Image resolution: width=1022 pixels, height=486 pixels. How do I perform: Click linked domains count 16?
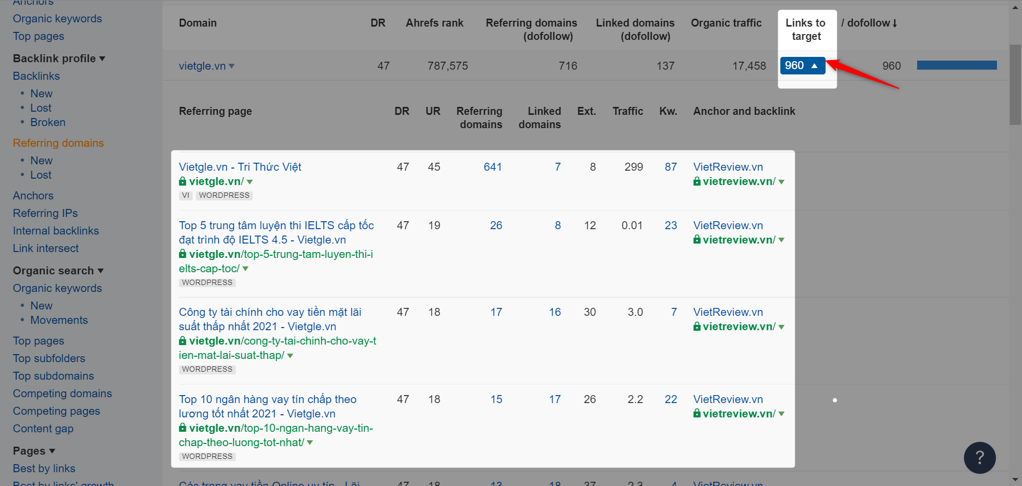[555, 312]
